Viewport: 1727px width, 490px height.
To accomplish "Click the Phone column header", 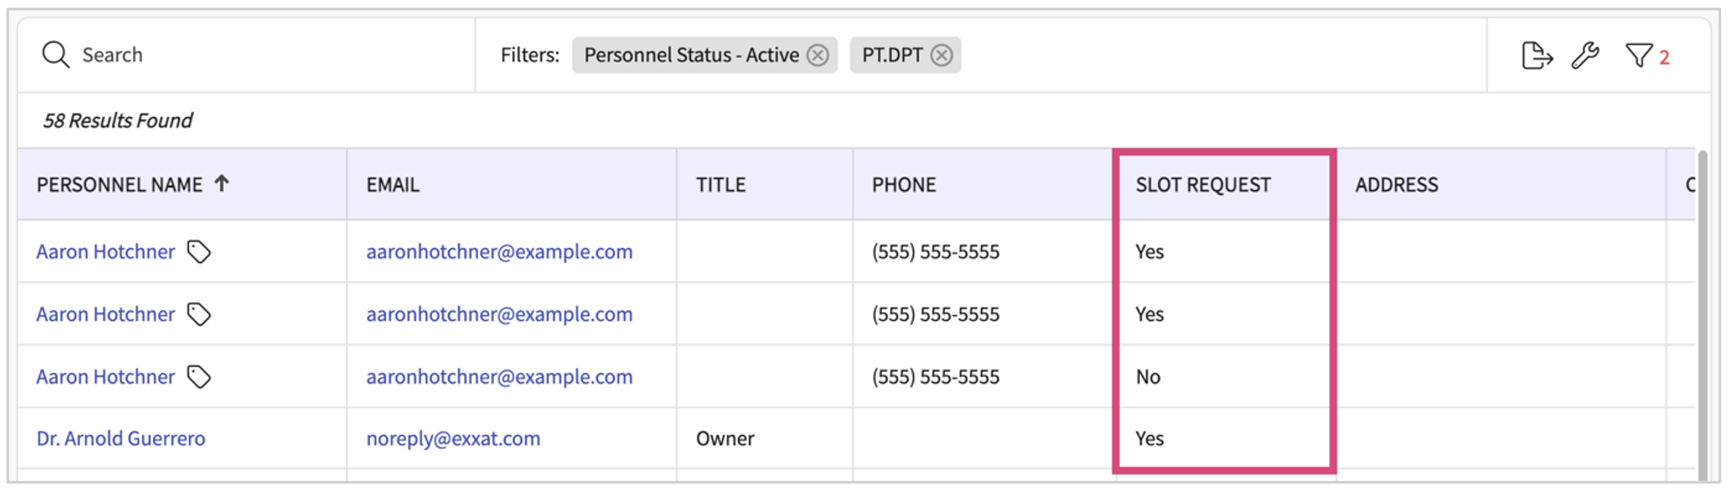I will [x=904, y=185].
